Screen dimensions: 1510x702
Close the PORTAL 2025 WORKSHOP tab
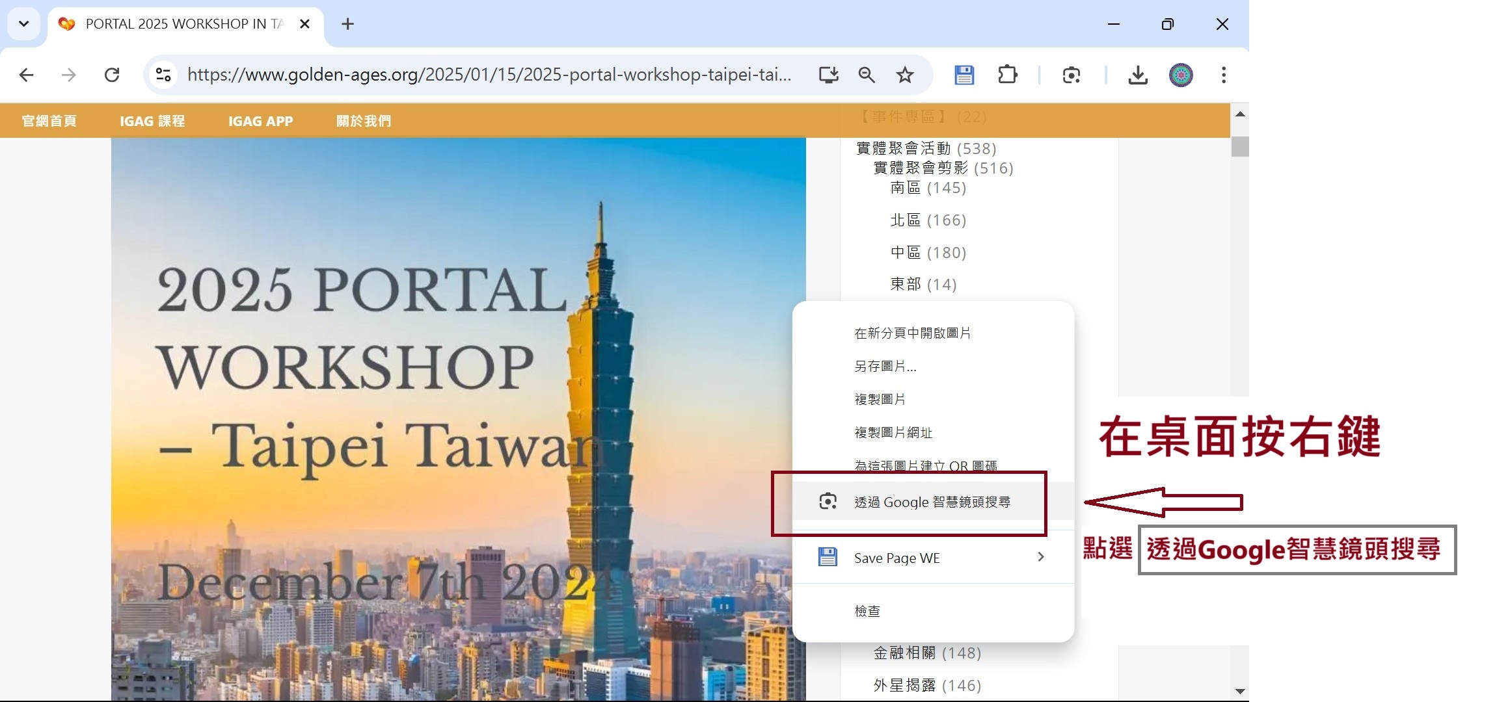pos(304,24)
